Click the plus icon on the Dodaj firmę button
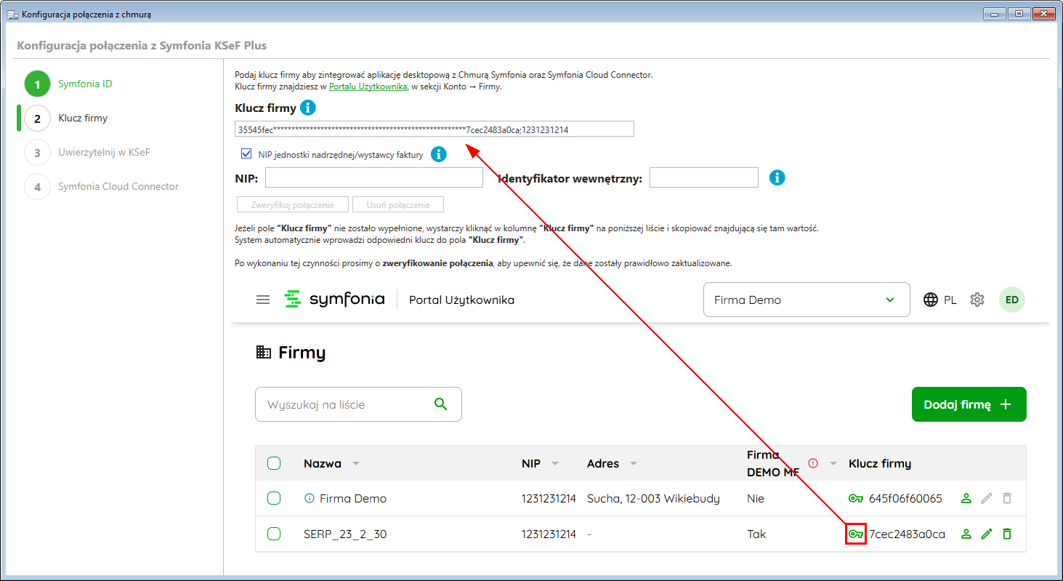1063x581 pixels. point(1006,404)
